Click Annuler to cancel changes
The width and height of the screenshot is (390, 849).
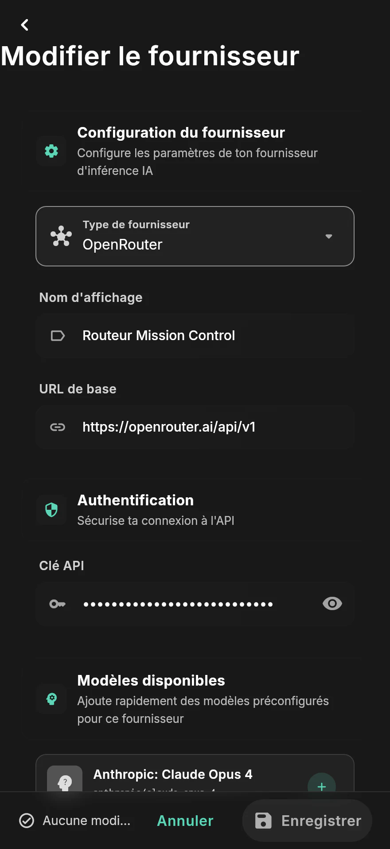[185, 821]
